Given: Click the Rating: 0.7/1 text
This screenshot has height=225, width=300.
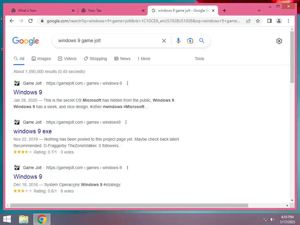Looking at the screenshot, I should pos(45,152).
